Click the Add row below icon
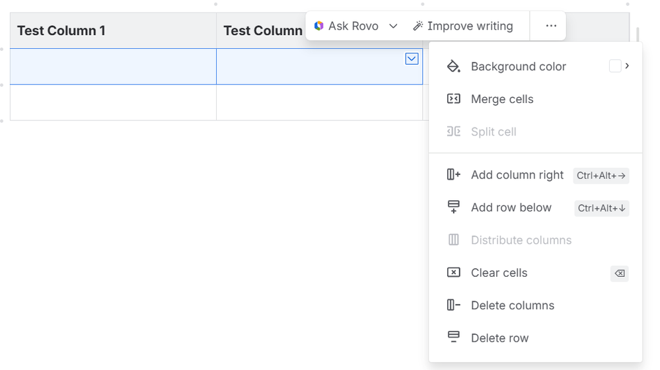Image resolution: width=660 pixels, height=370 pixels. pyautogui.click(x=453, y=207)
